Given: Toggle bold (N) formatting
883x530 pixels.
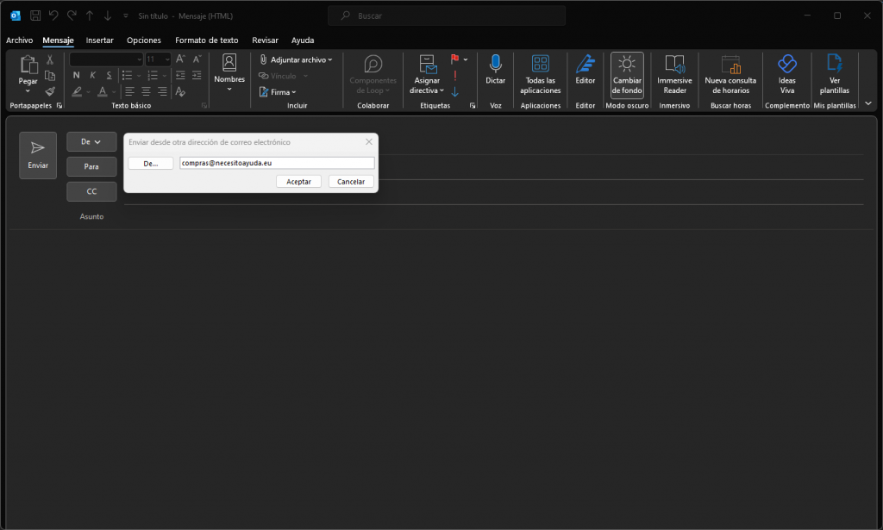Looking at the screenshot, I should coord(77,75).
